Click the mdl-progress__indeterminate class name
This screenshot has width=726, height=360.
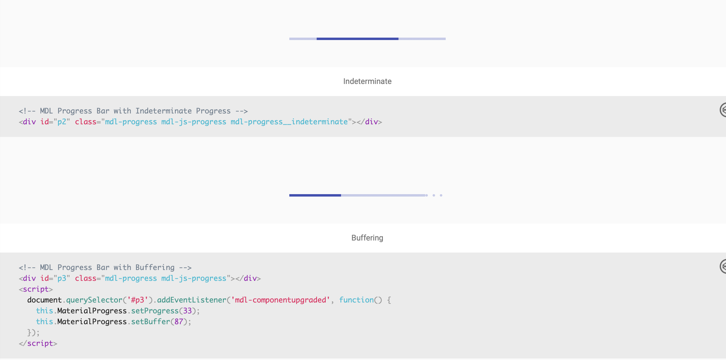pyautogui.click(x=289, y=122)
